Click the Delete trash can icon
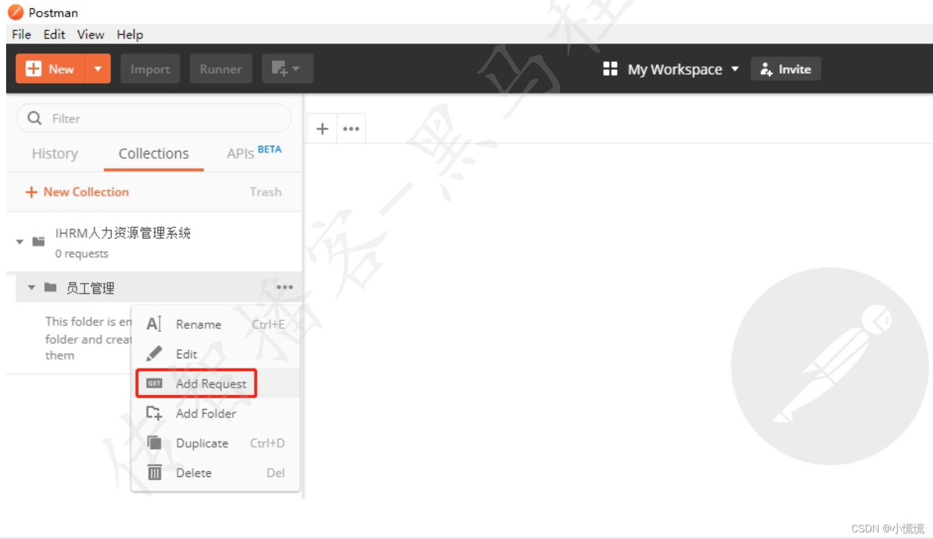 [x=154, y=472]
